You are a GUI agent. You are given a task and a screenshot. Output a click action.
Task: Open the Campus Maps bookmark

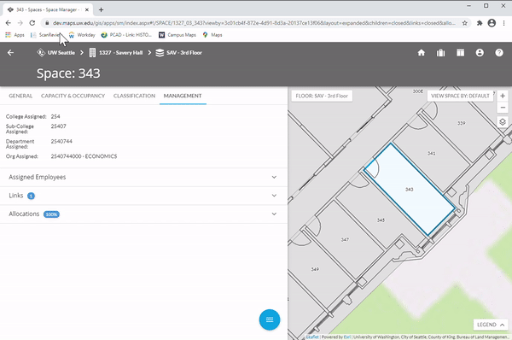(x=177, y=35)
